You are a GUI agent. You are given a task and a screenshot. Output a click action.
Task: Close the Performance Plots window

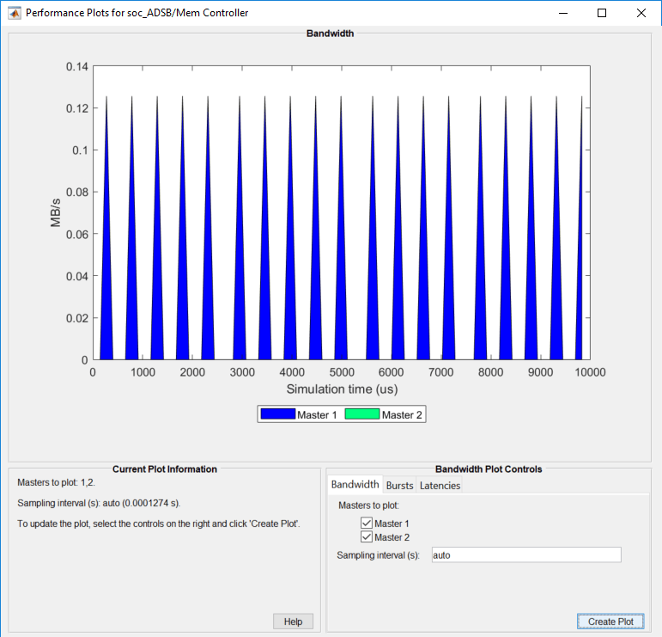[641, 13]
